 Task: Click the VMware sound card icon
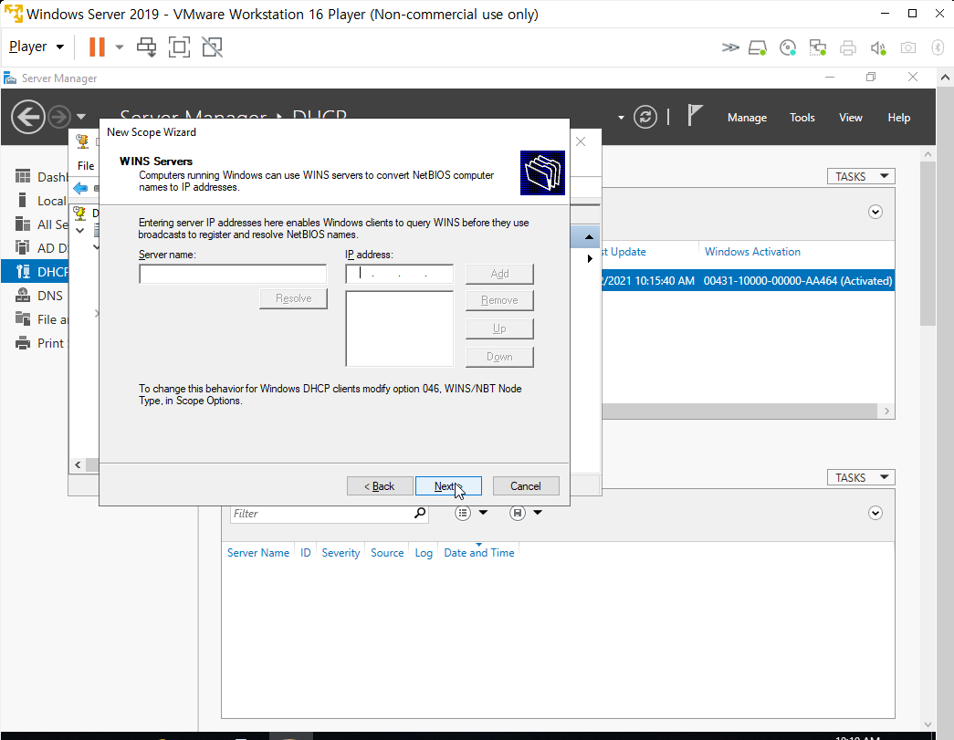click(x=878, y=47)
